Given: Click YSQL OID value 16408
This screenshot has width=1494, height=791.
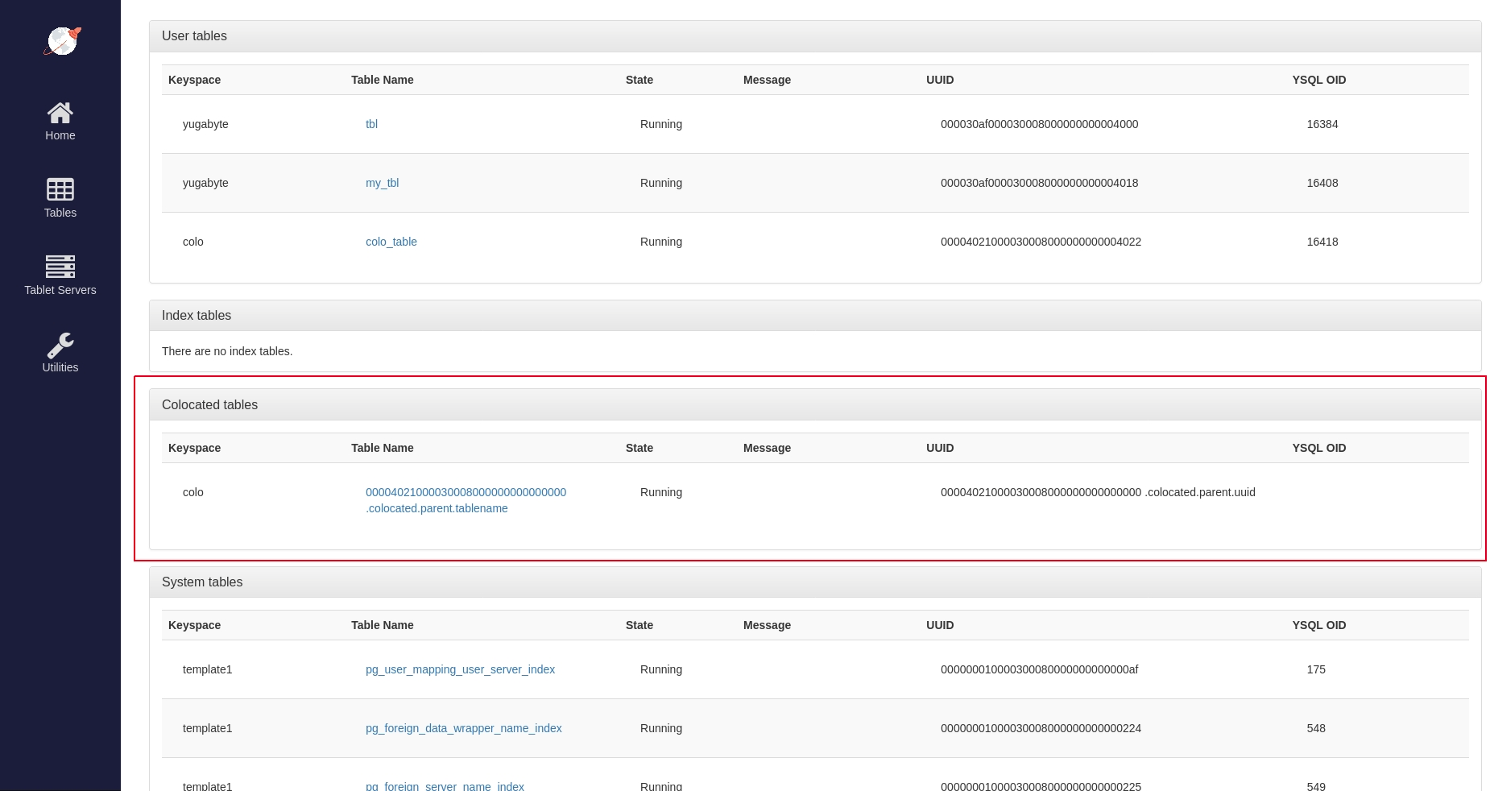Looking at the screenshot, I should (x=1322, y=183).
